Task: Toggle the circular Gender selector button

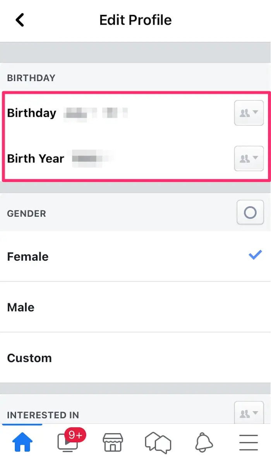Action: tap(250, 212)
